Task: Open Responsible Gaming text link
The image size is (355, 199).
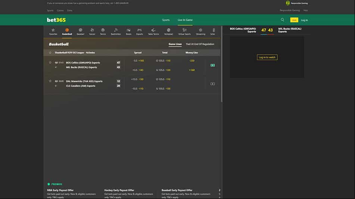Action: pos(290,10)
